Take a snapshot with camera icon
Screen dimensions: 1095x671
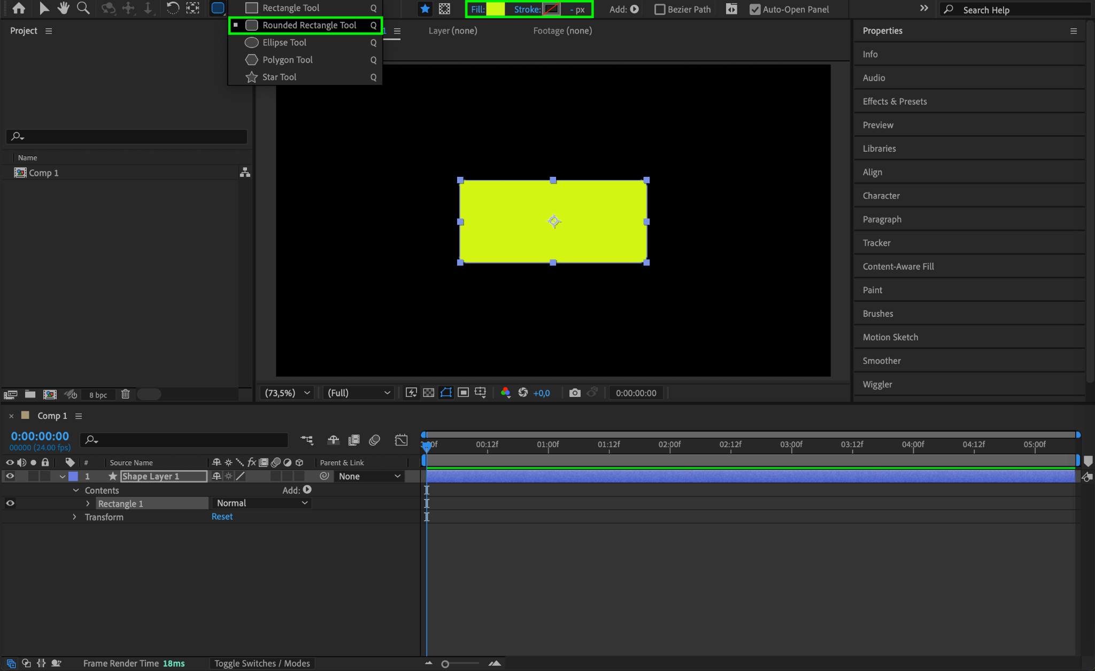[575, 393]
